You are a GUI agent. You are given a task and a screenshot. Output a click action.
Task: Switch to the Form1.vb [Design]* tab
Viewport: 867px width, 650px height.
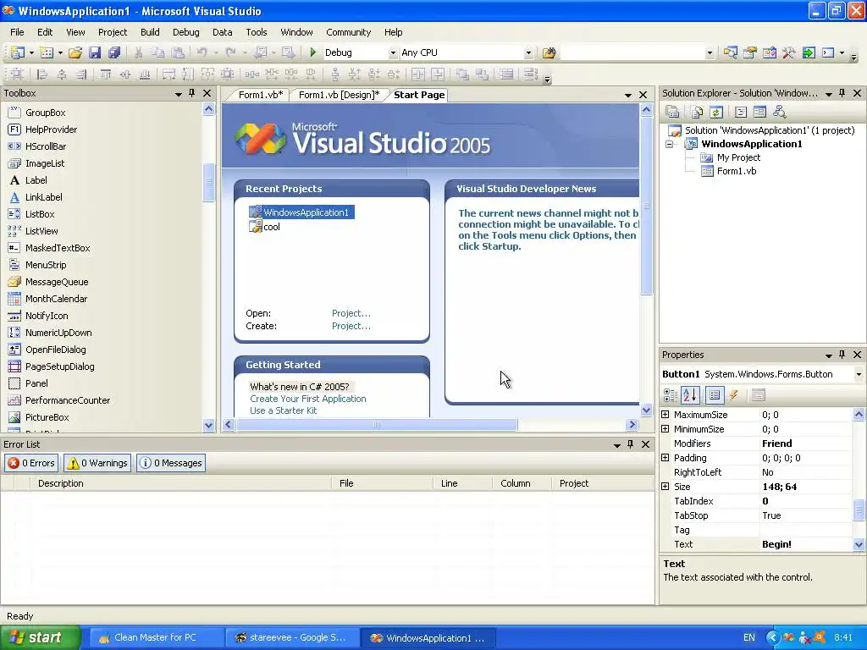(x=339, y=95)
